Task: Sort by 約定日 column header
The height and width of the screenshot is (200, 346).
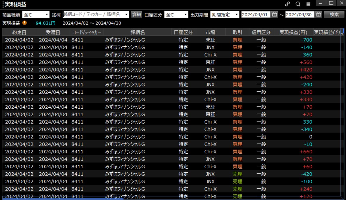Action: 19,33
